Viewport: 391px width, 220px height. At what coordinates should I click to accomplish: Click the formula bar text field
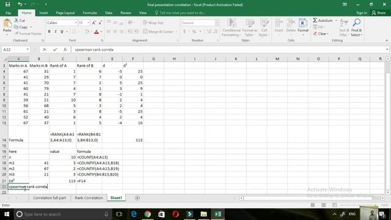(228, 50)
